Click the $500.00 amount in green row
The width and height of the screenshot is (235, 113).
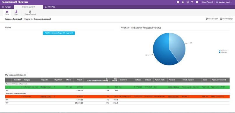coord(80,87)
